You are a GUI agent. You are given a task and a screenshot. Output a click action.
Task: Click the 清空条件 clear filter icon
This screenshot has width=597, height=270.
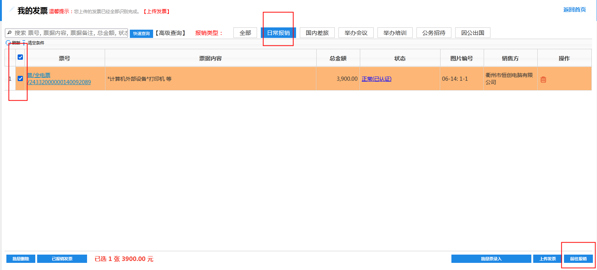[24, 43]
